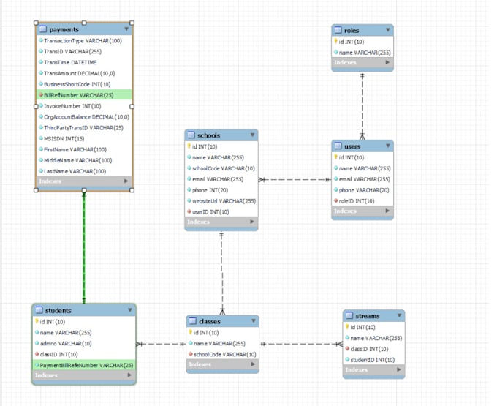Collapse users table with header arrow

point(387,146)
